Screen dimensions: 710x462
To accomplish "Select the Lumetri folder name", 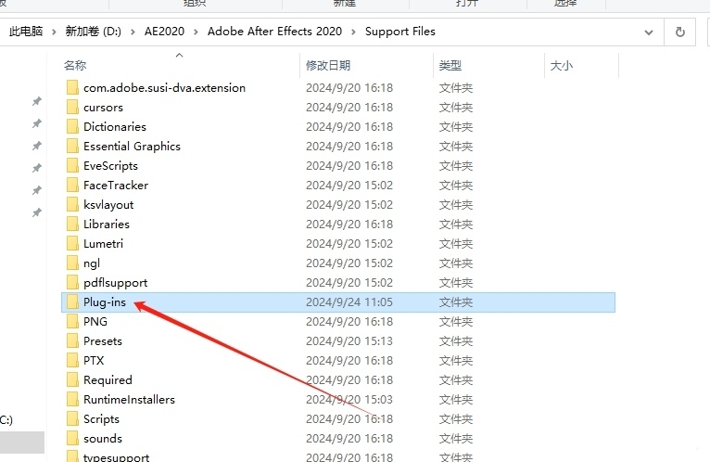I will pos(103,243).
